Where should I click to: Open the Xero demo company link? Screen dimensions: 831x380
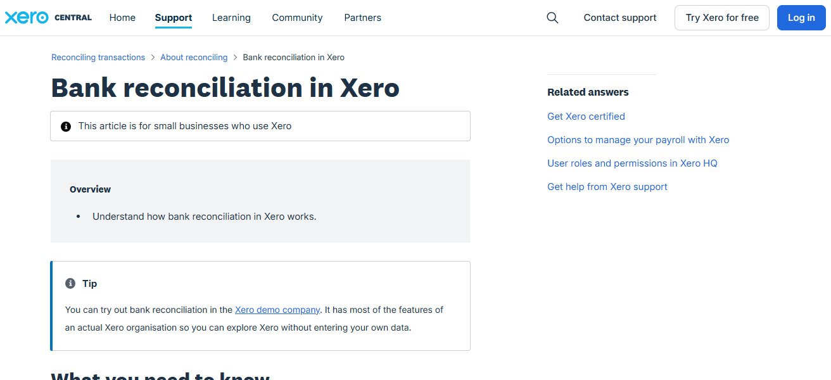(277, 310)
